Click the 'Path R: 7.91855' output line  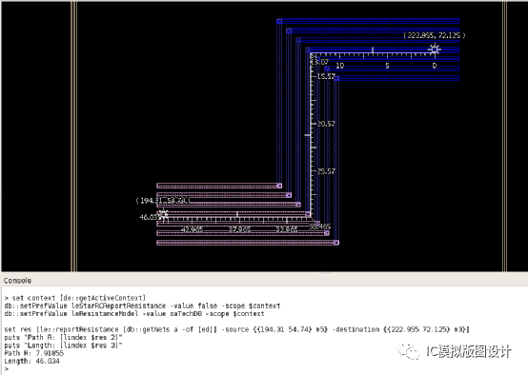tap(34, 353)
